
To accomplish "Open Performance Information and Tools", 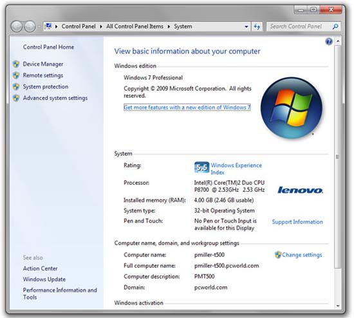I will point(60,294).
